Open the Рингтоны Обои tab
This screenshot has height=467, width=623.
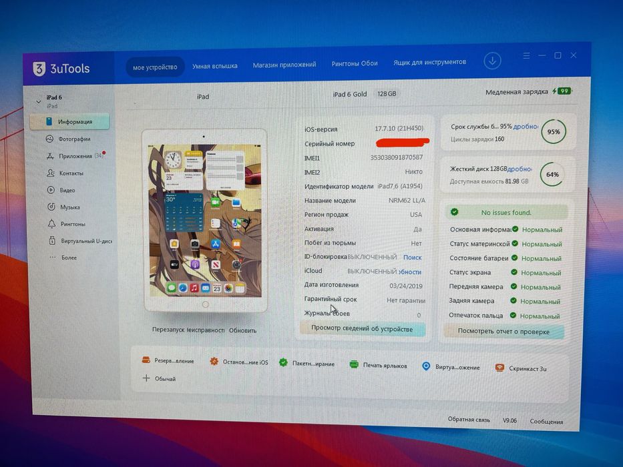coord(355,63)
